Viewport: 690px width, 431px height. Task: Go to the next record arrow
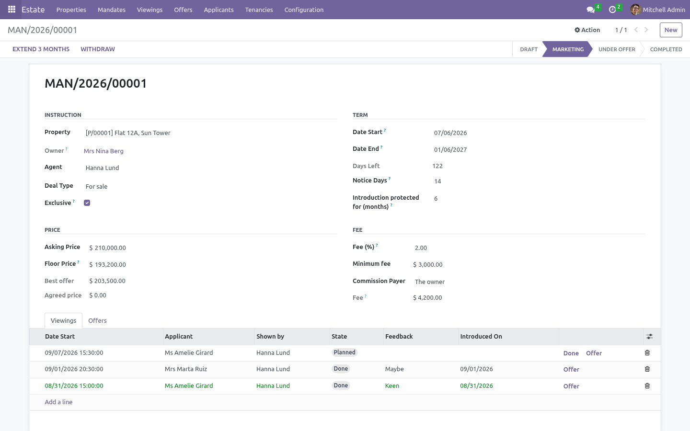[646, 30]
